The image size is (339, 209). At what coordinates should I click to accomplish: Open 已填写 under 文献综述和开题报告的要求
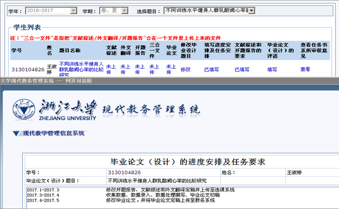point(242,69)
